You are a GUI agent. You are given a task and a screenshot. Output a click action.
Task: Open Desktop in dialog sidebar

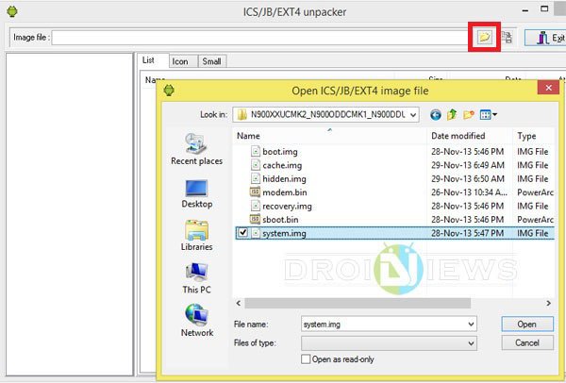pyautogui.click(x=197, y=193)
